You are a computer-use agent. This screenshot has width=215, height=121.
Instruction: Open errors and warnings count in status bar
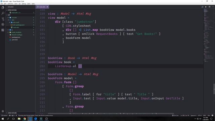tap(12, 116)
